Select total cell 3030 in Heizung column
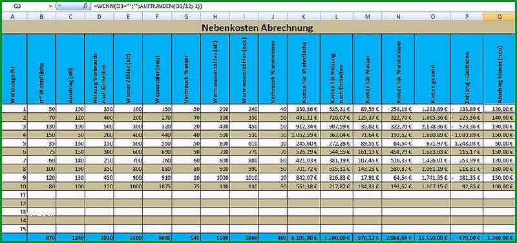 tap(100, 237)
